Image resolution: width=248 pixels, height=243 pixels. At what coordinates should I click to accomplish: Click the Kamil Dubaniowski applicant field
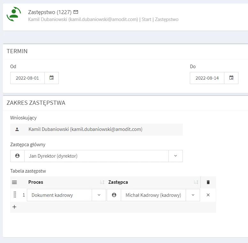click(x=97, y=130)
